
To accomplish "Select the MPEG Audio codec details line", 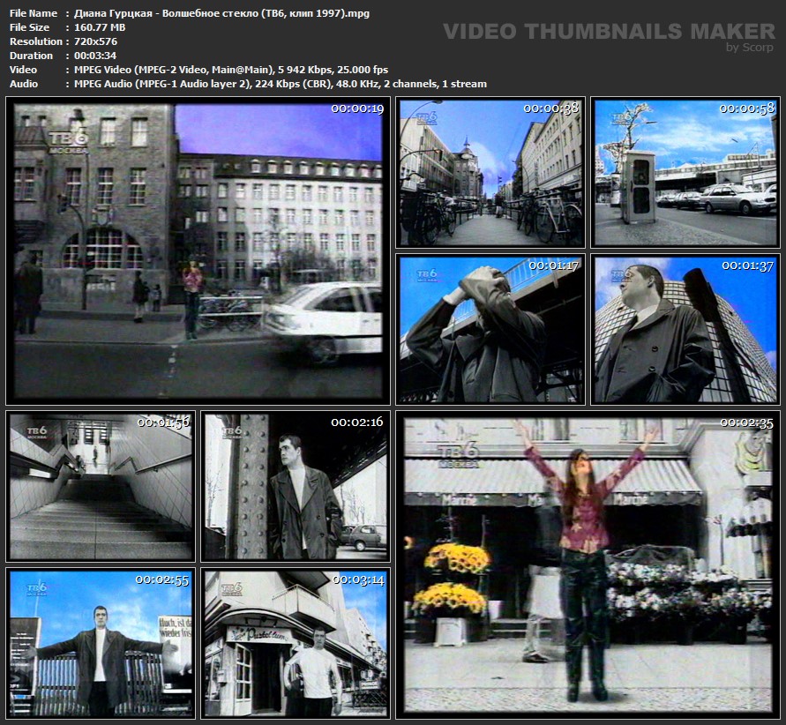I will tap(281, 84).
